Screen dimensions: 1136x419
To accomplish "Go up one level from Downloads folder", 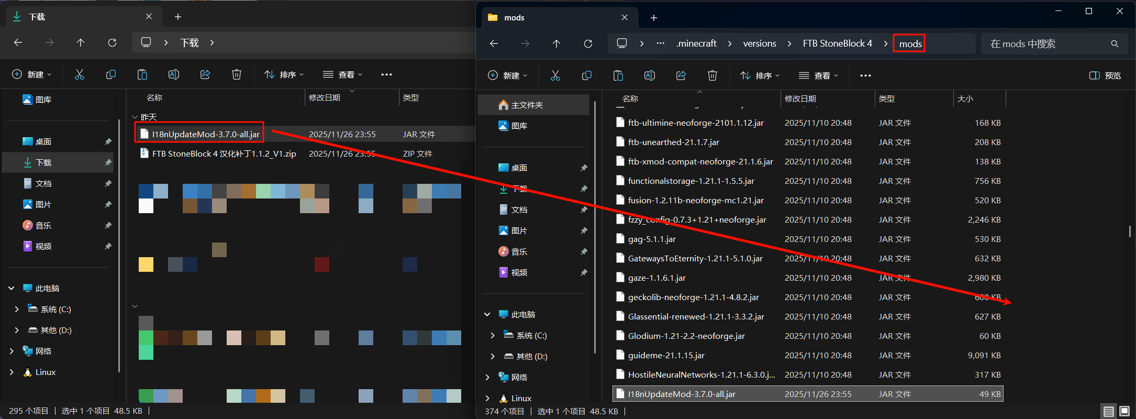I will tap(81, 42).
